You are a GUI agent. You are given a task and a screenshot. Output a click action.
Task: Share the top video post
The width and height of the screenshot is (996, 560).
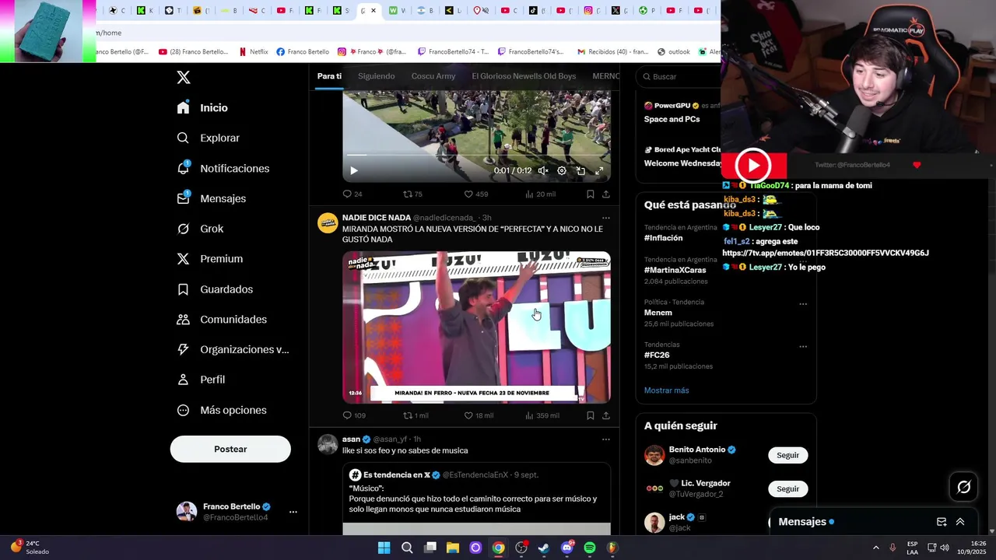click(x=605, y=194)
